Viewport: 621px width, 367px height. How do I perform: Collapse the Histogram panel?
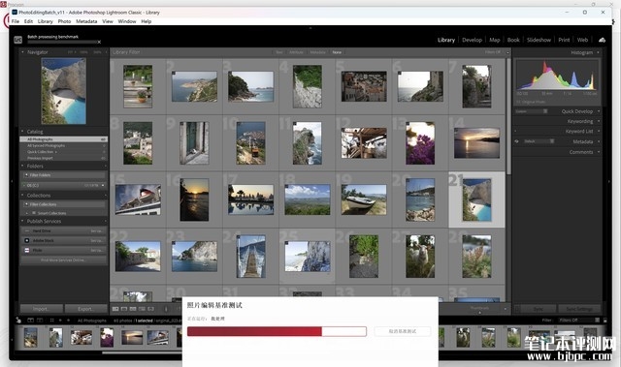point(598,52)
